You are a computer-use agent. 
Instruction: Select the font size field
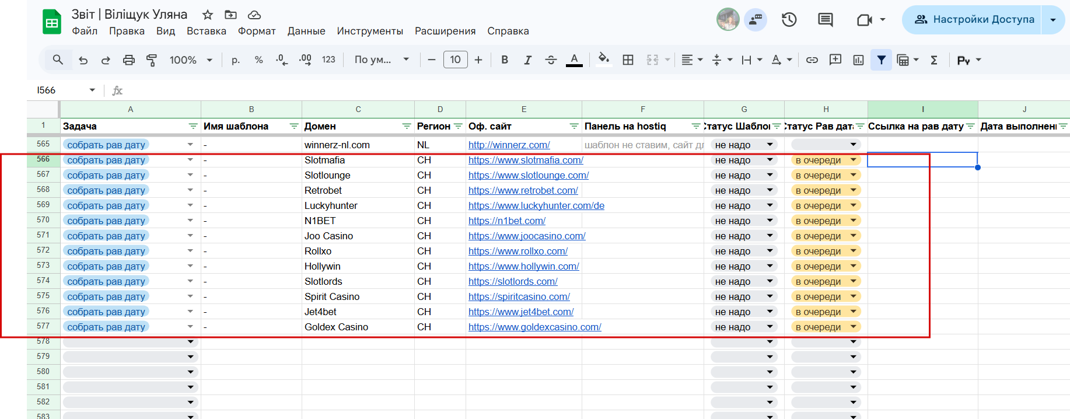[455, 60]
